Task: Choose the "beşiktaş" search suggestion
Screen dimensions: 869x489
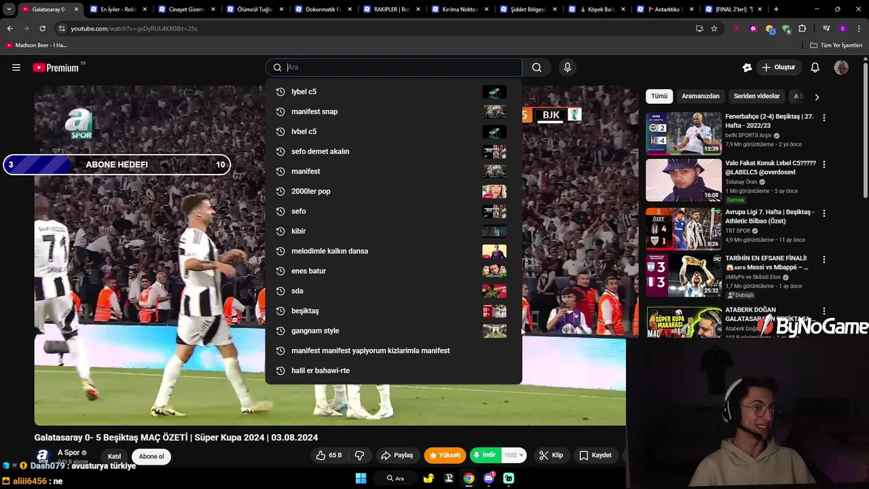Action: click(x=394, y=311)
